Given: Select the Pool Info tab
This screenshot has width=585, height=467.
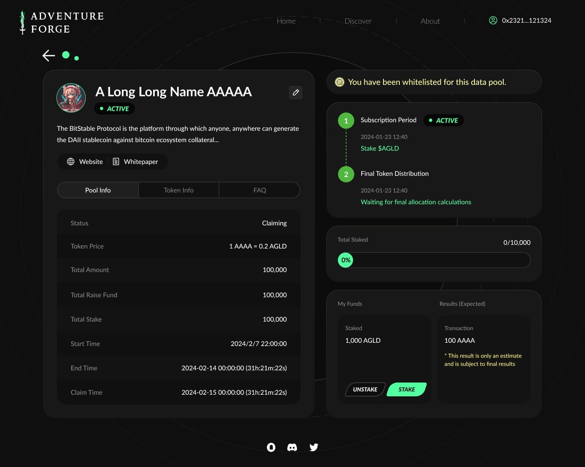Looking at the screenshot, I should click(98, 190).
